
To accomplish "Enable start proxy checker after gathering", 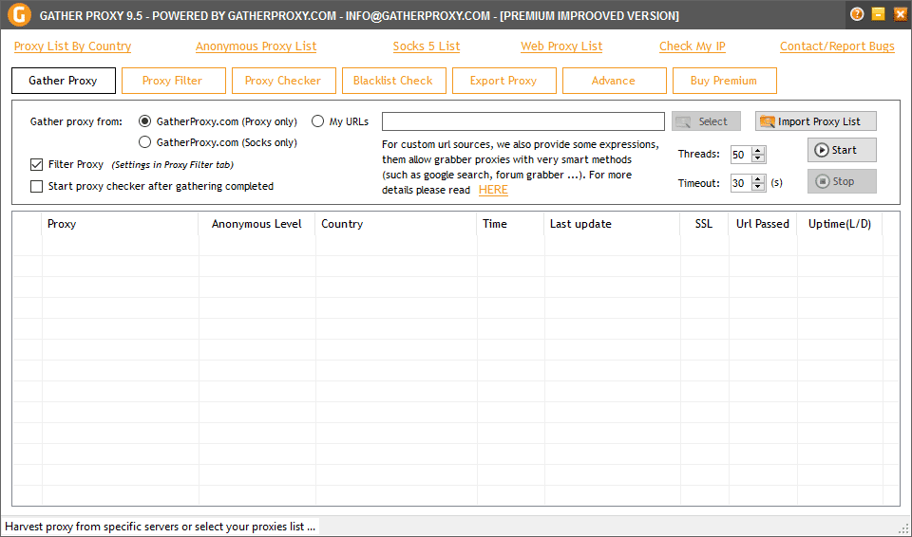I will click(x=37, y=186).
